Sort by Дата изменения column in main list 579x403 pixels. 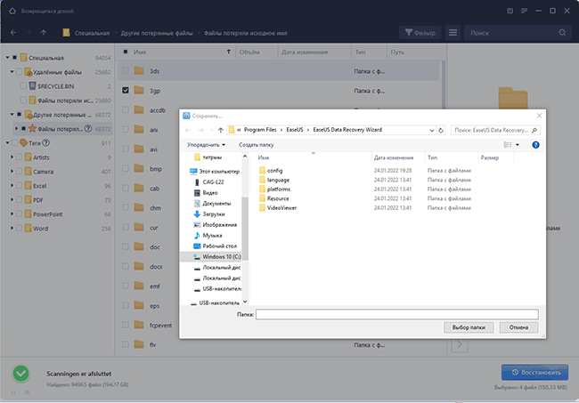pyautogui.click(x=305, y=52)
